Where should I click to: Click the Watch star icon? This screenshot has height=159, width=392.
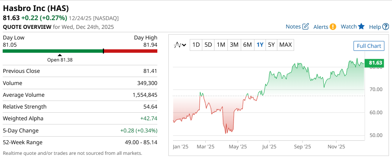[361, 26]
